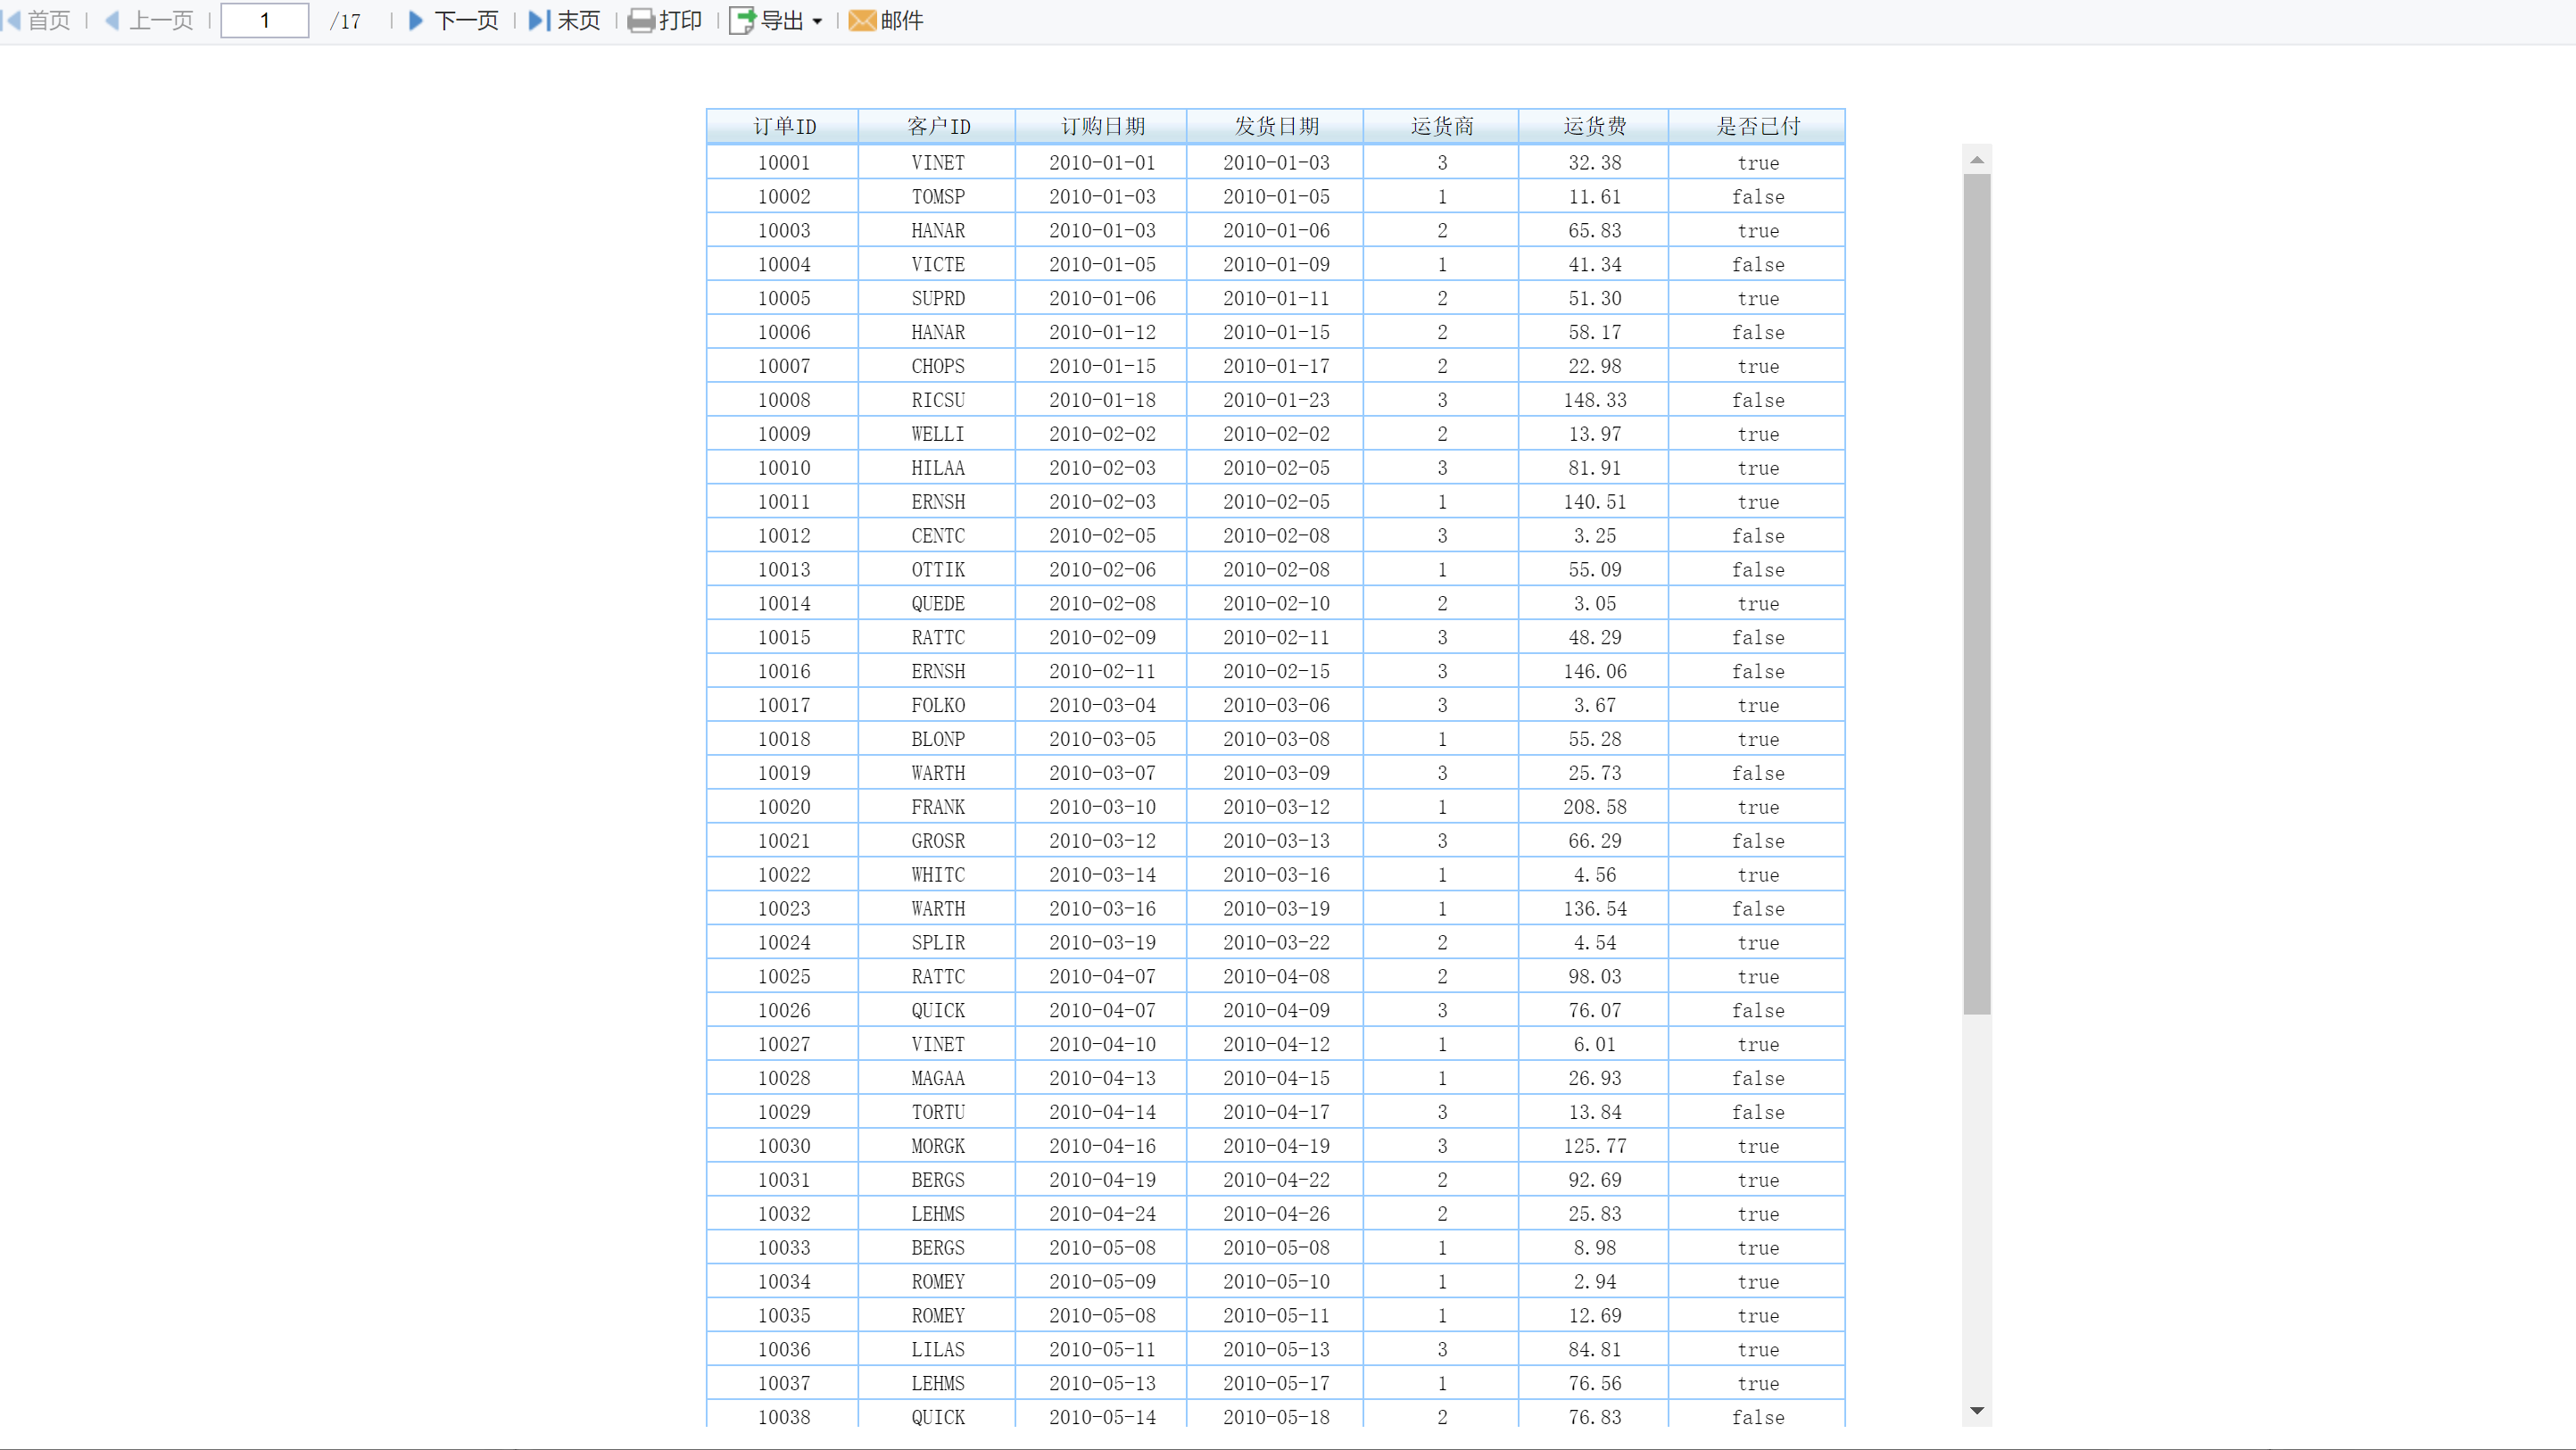Image resolution: width=2576 pixels, height=1450 pixels.
Task: Click the 打印 print label
Action: (x=681, y=21)
